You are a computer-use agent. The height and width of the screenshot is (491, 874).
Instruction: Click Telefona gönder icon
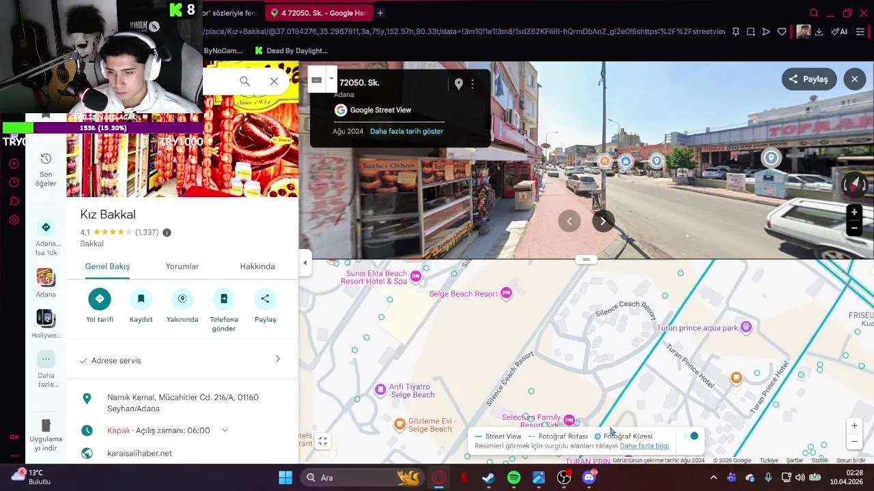[224, 299]
